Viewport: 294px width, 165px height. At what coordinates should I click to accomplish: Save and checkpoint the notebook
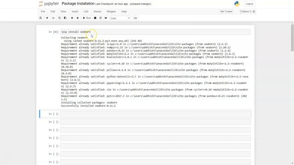[x=41, y=18]
